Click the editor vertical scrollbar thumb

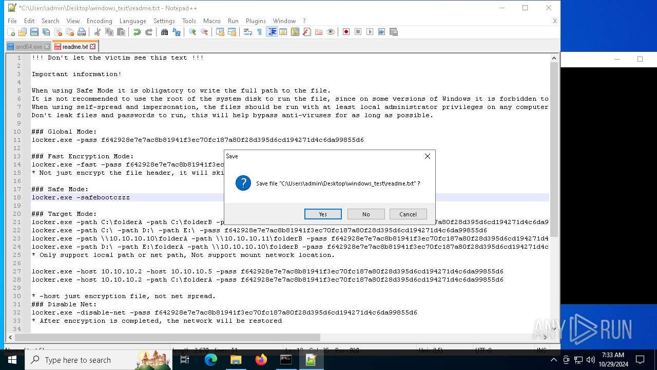554,151
